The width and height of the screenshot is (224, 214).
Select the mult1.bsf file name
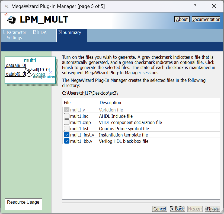[x=79, y=129]
